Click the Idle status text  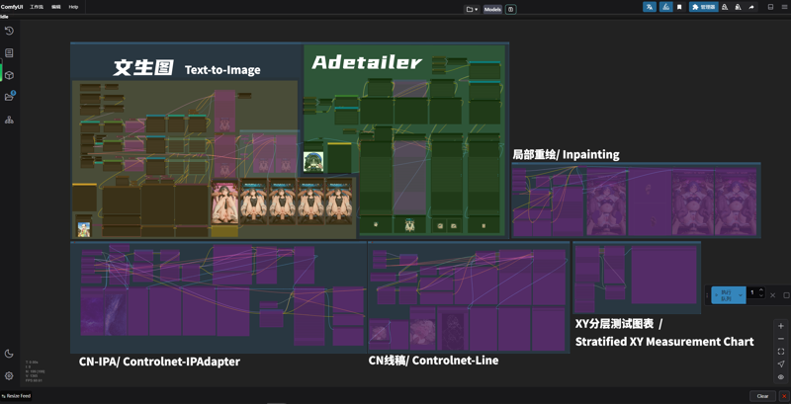click(x=4, y=17)
